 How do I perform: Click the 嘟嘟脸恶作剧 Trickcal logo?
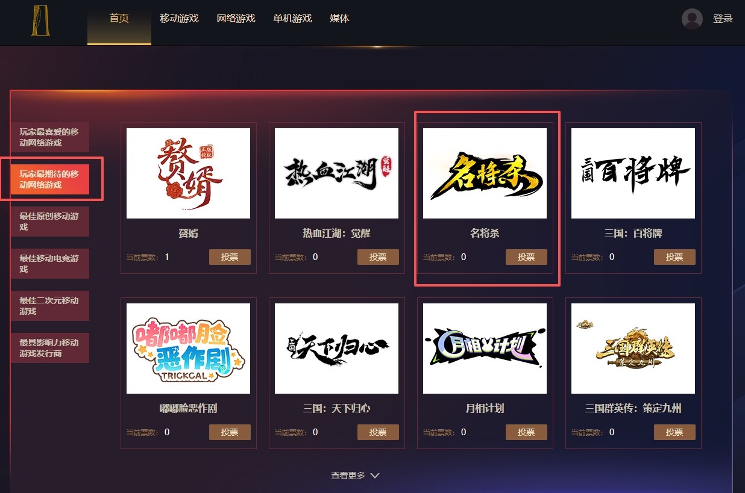pyautogui.click(x=188, y=349)
